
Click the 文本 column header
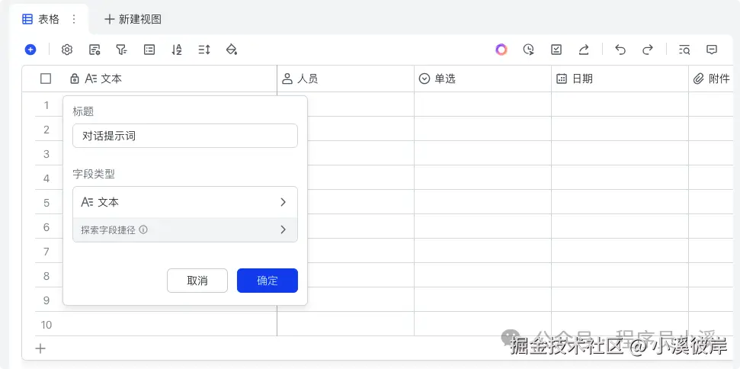click(170, 79)
